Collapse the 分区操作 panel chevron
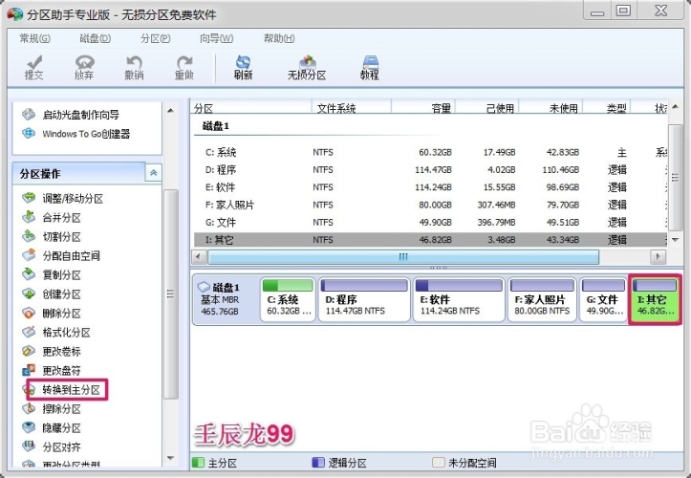 tap(153, 173)
